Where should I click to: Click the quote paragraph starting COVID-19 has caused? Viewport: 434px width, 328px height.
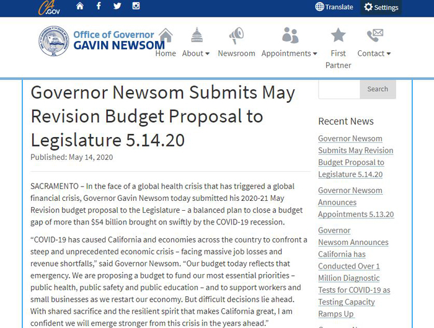coord(169,281)
